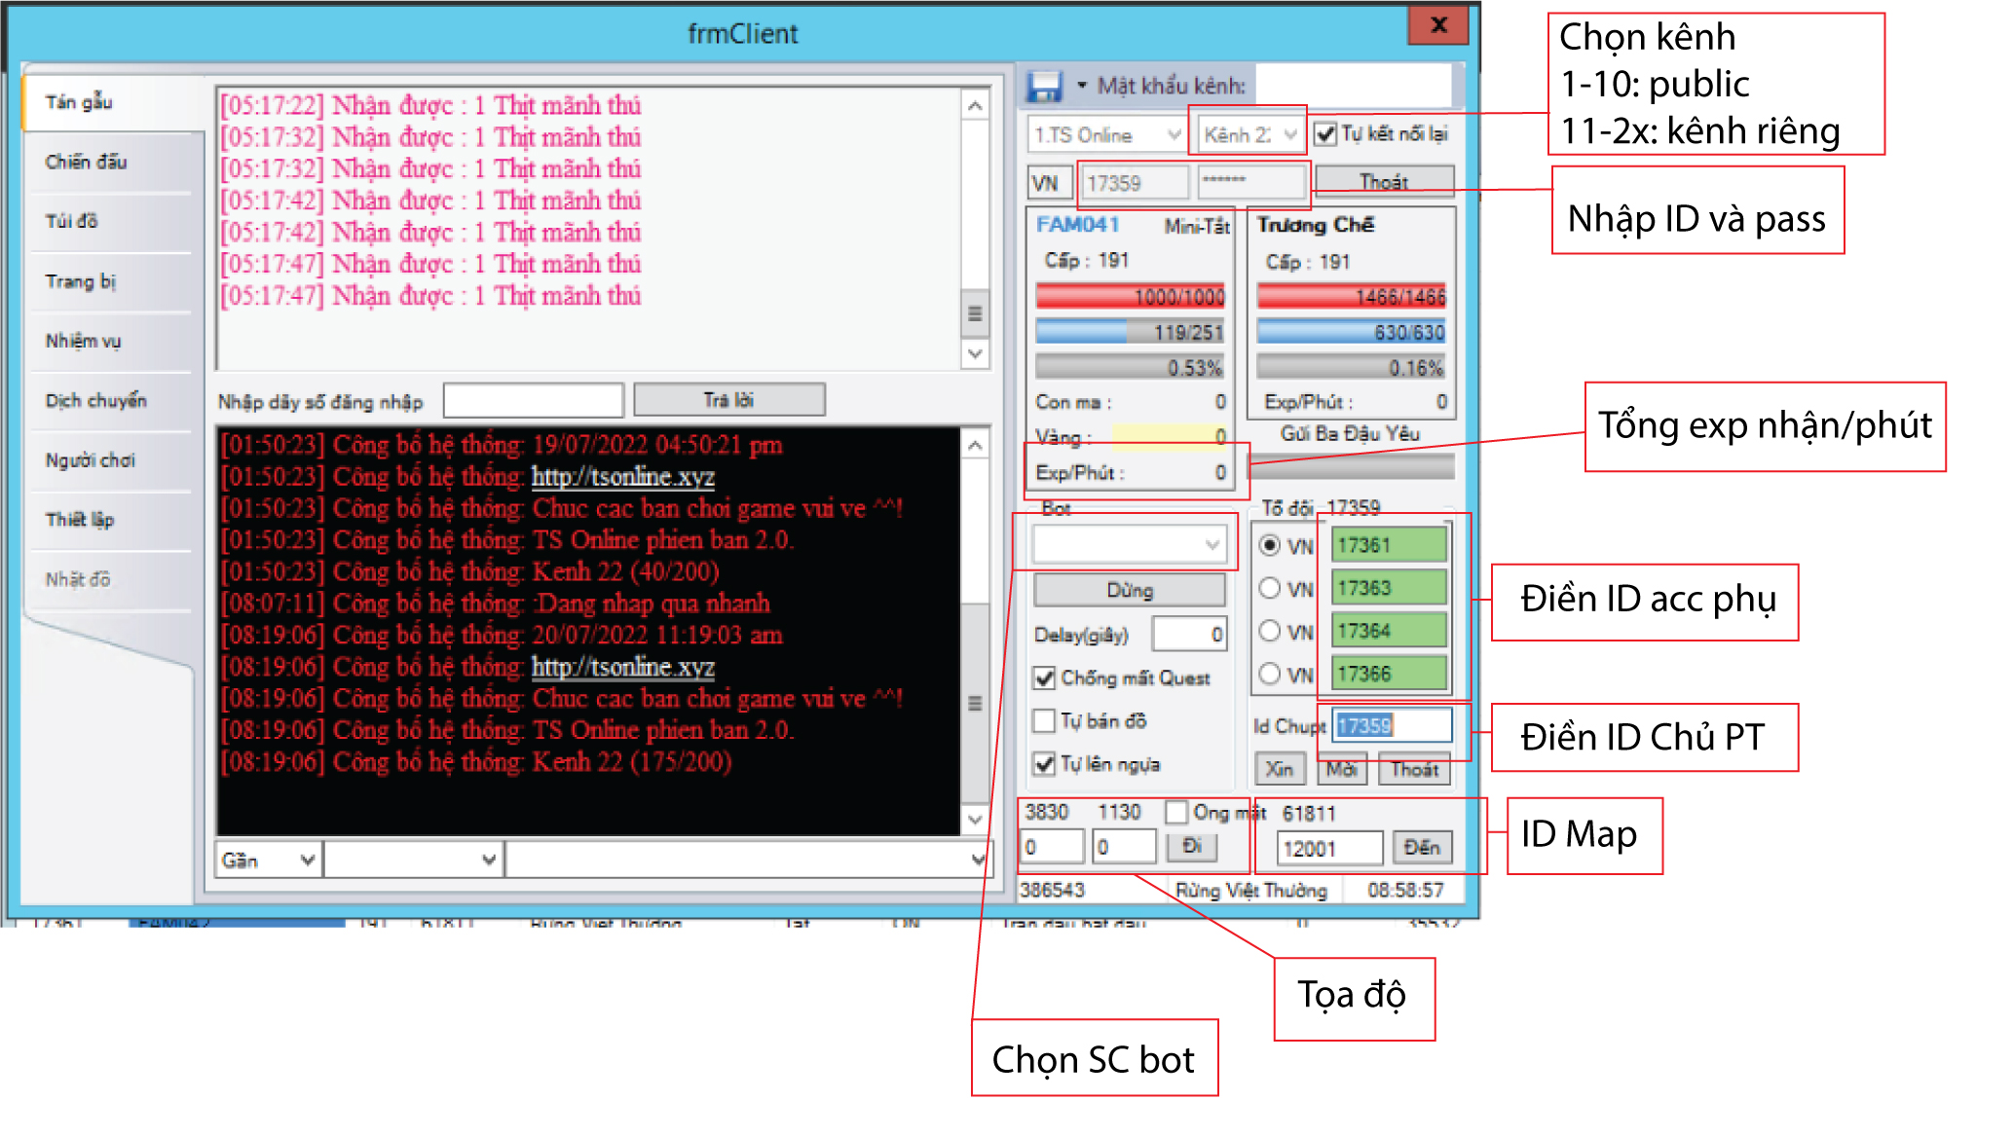This screenshot has height=1136, width=2013.
Task: Click the system log scroll up arrow
Action: [x=975, y=445]
